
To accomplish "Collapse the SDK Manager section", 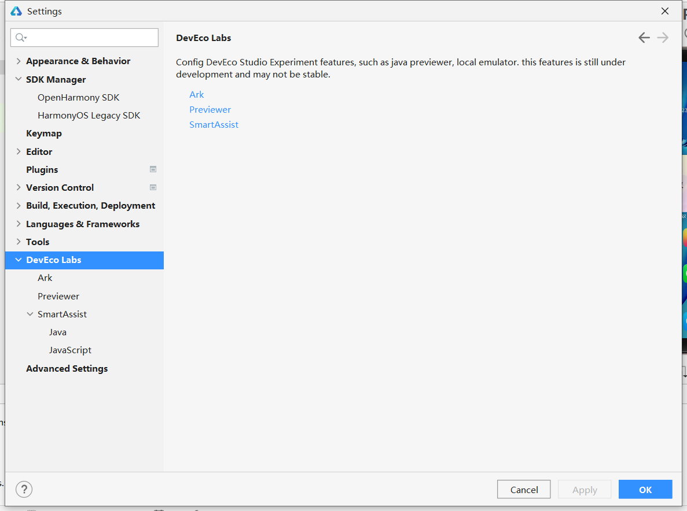I will coord(19,79).
